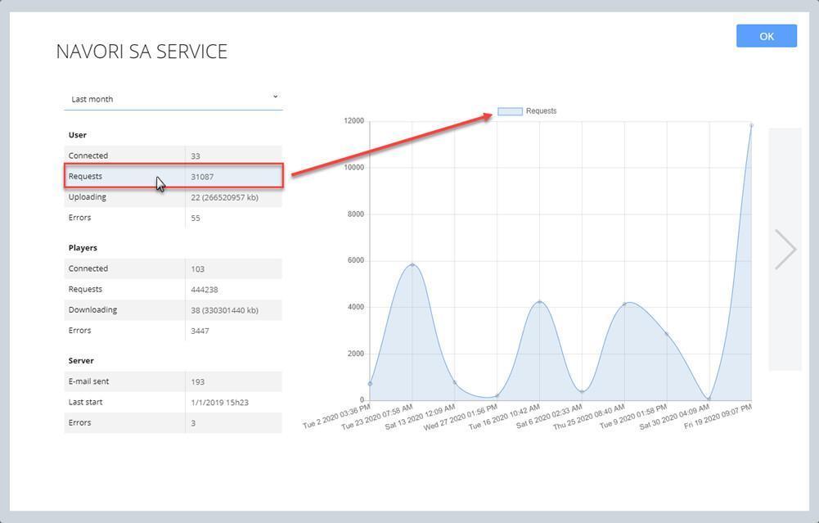
Task: Click the chart data point at Tue 2 2020
Action: pyautogui.click(x=370, y=384)
